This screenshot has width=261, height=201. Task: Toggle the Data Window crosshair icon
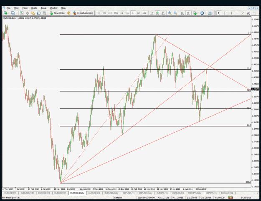[x=28, y=13]
